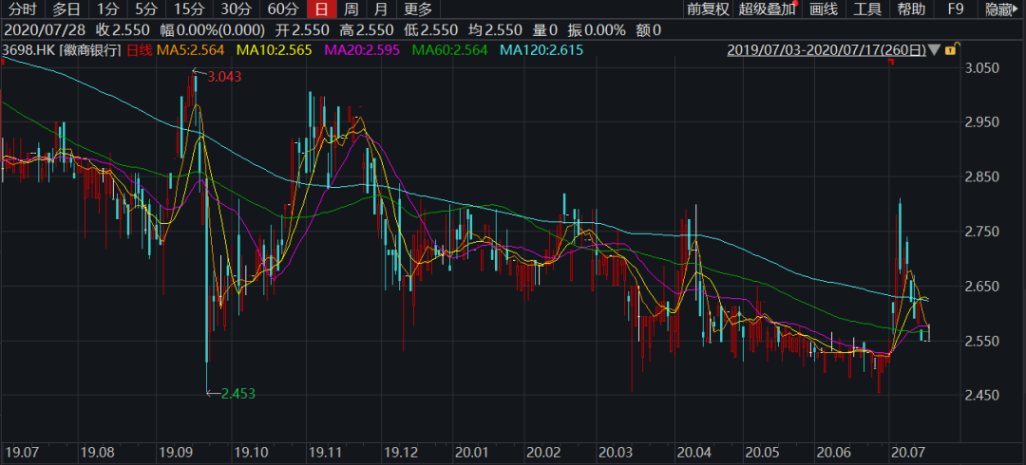The height and width of the screenshot is (465, 1026).
Task: Choose the 60分 hourly period
Action: tap(282, 9)
